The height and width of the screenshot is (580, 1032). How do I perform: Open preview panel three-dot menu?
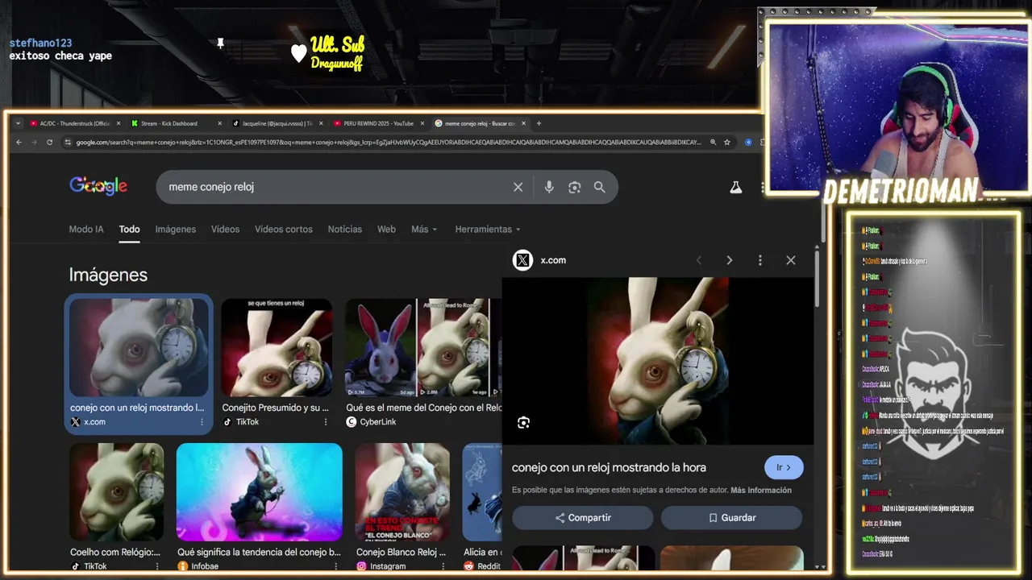click(x=759, y=260)
